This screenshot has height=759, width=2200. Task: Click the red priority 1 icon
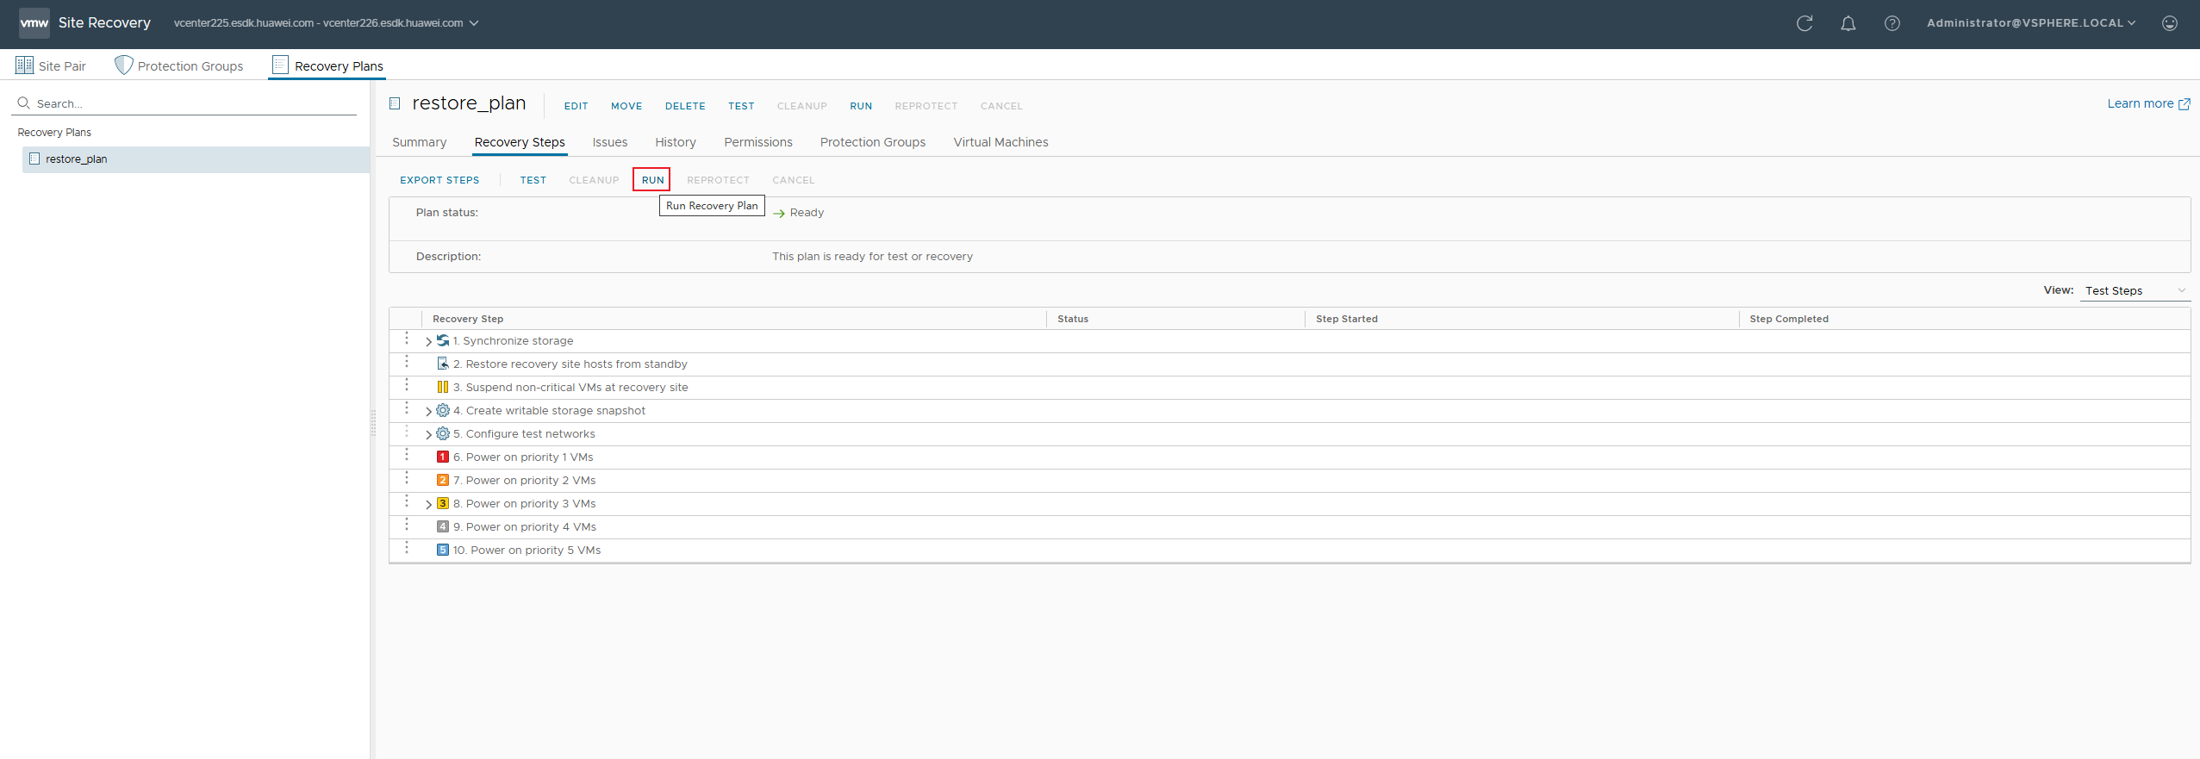click(443, 457)
